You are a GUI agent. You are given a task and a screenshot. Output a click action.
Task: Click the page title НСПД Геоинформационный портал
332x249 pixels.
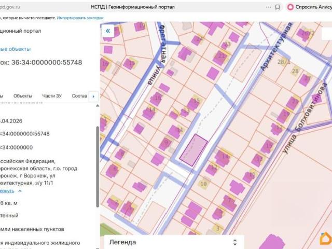tap(133, 7)
